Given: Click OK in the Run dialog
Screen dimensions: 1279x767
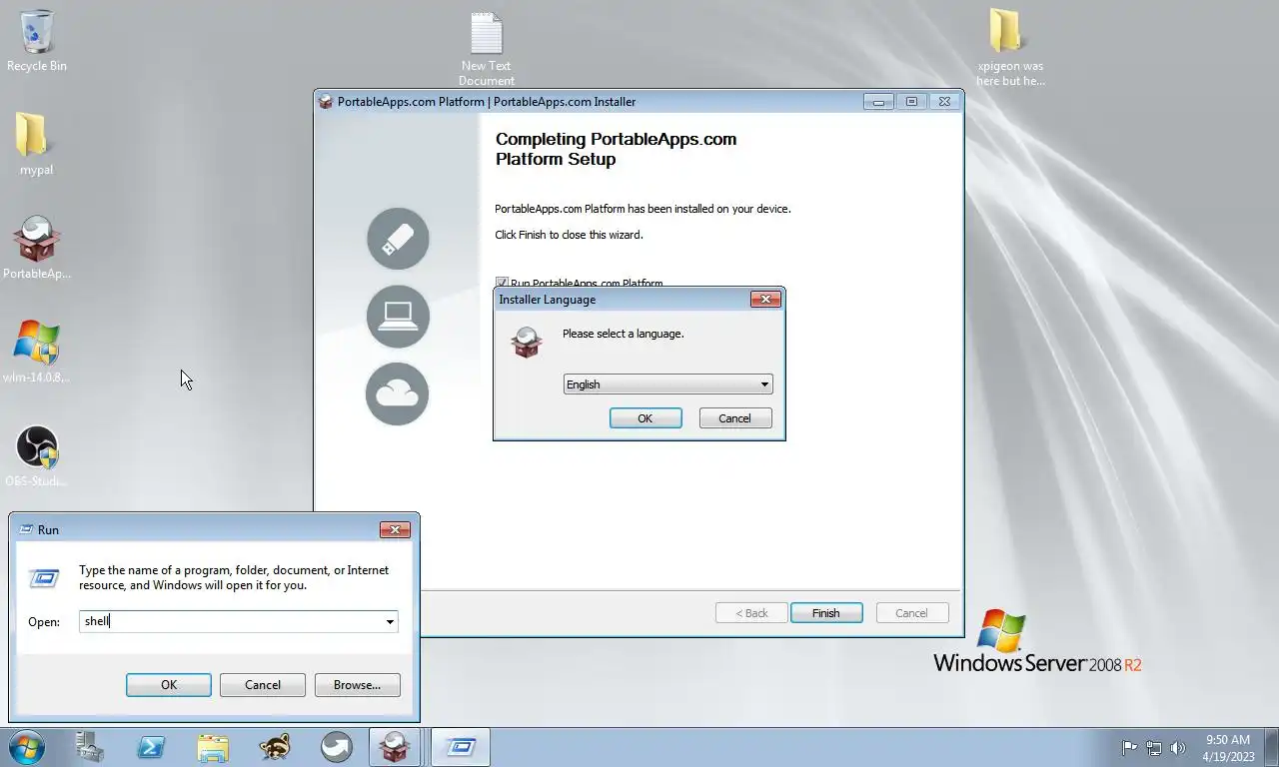Looking at the screenshot, I should [169, 685].
